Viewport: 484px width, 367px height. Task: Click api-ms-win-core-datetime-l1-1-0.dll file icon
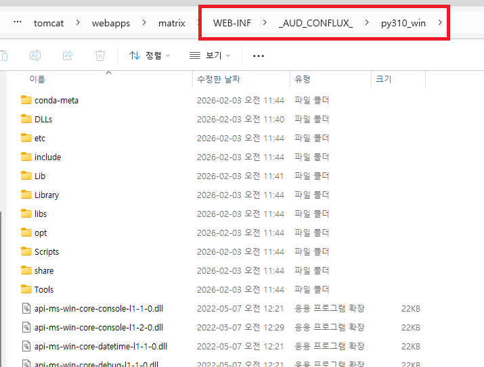(x=26, y=346)
